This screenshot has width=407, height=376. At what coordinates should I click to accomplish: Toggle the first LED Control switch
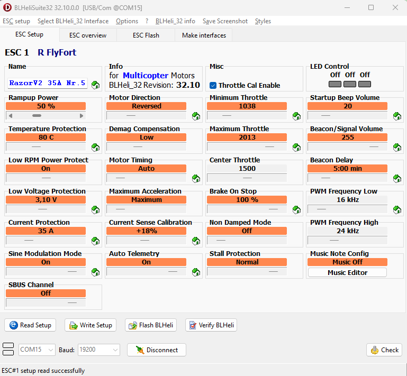(335, 84)
